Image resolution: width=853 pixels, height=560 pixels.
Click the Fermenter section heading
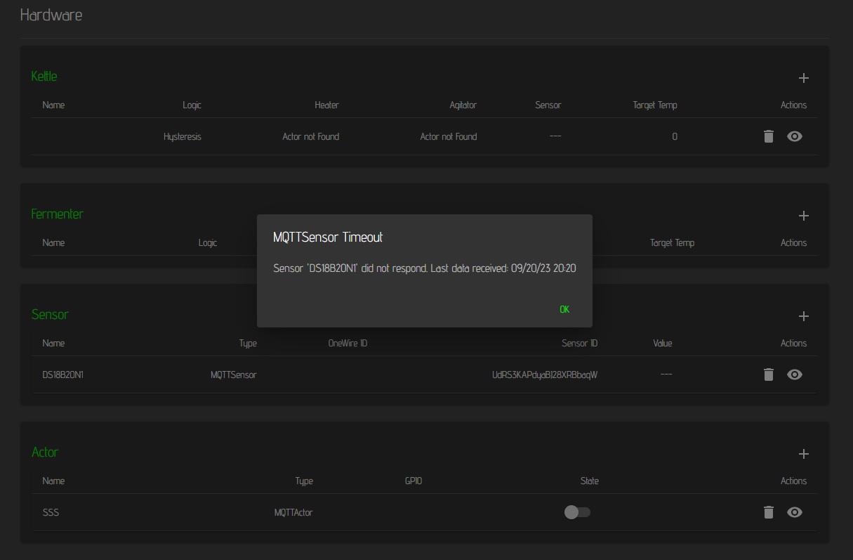[57, 214]
